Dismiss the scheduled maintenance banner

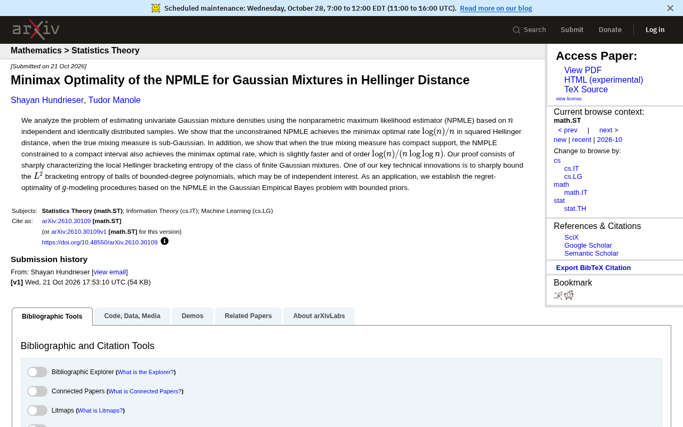(x=670, y=8)
